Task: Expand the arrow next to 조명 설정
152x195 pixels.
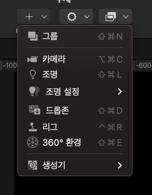Action: 120,92
